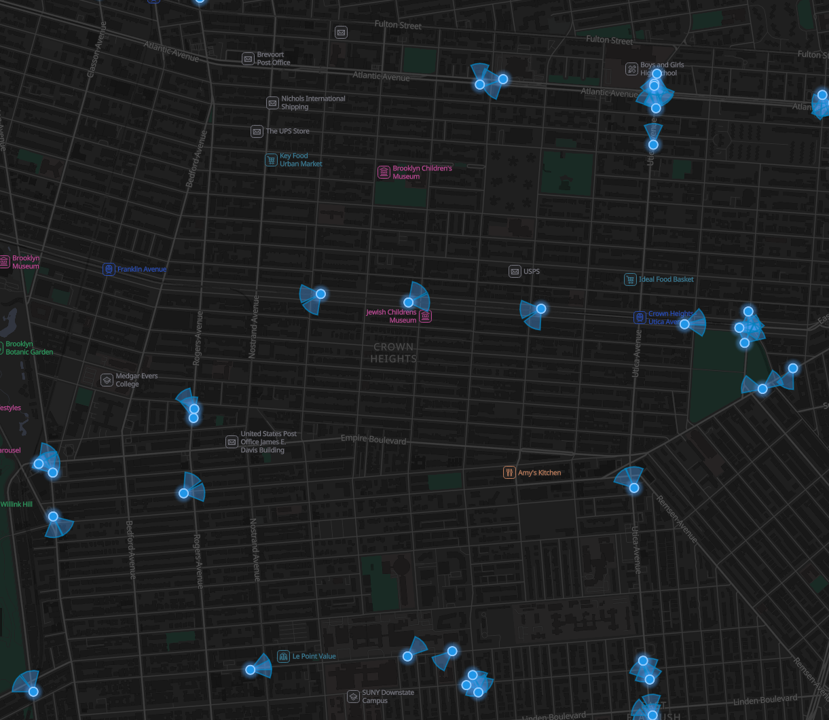Click the Amy's Kitchen text label
829x720 pixels.
[540, 473]
